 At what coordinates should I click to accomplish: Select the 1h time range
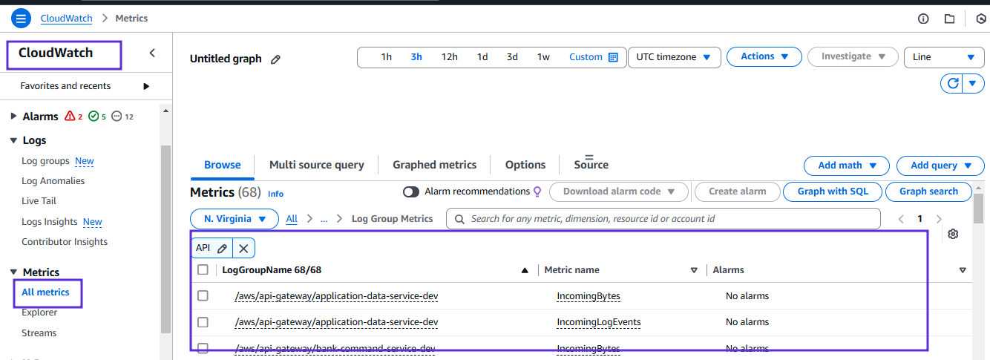[x=387, y=57]
